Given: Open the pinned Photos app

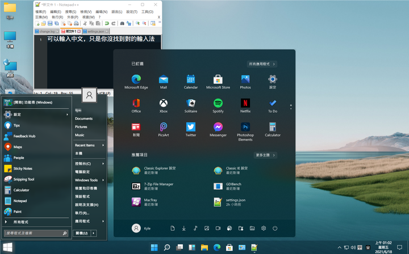Looking at the screenshot, I should click(x=245, y=82).
